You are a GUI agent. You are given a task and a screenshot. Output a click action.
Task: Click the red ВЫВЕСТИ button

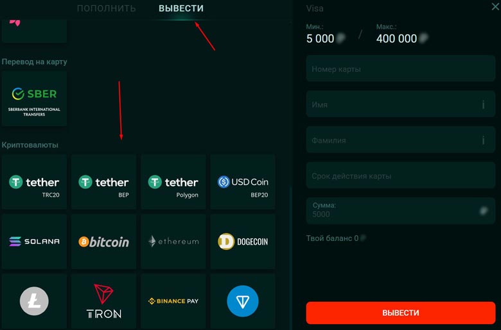point(401,313)
